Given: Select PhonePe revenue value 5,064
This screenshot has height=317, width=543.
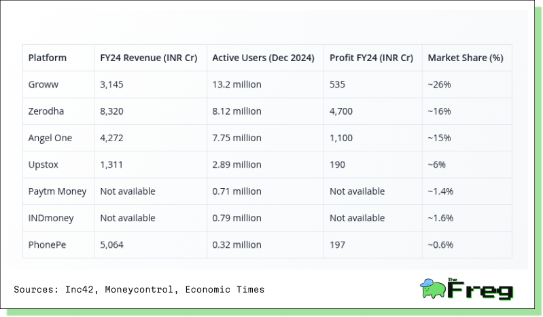Looking at the screenshot, I should pos(111,244).
